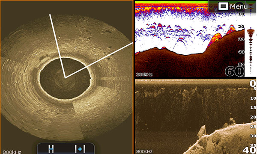Click the large 60 range value

[x=235, y=71]
